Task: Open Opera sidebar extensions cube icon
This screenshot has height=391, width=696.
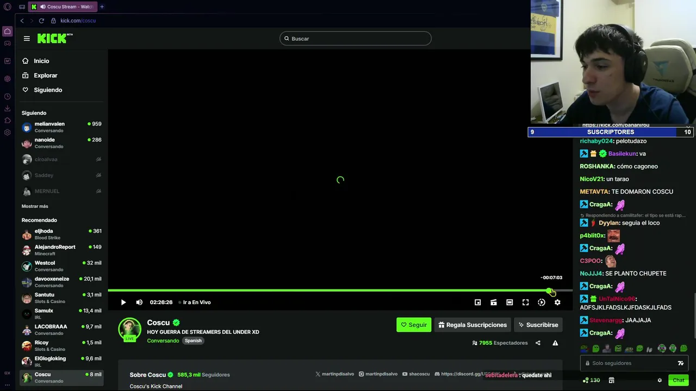Action: (7, 121)
